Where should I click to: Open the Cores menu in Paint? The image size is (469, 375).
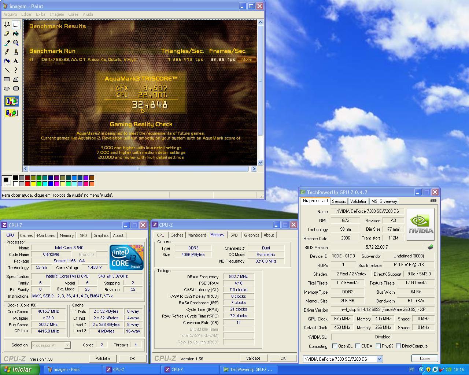point(73,14)
